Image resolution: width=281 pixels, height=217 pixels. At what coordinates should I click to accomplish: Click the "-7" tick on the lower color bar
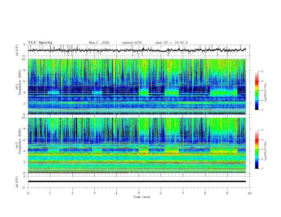[x=261, y=169]
